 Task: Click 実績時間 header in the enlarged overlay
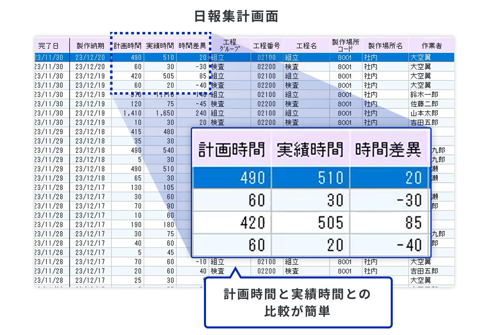pos(310,149)
